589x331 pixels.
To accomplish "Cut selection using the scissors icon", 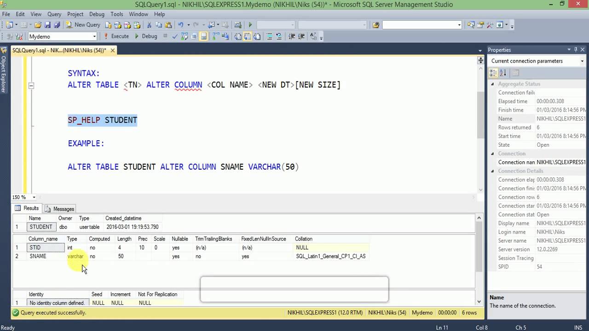I will 149,25.
